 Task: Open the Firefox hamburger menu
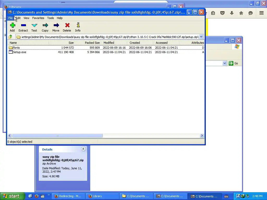coord(262,13)
